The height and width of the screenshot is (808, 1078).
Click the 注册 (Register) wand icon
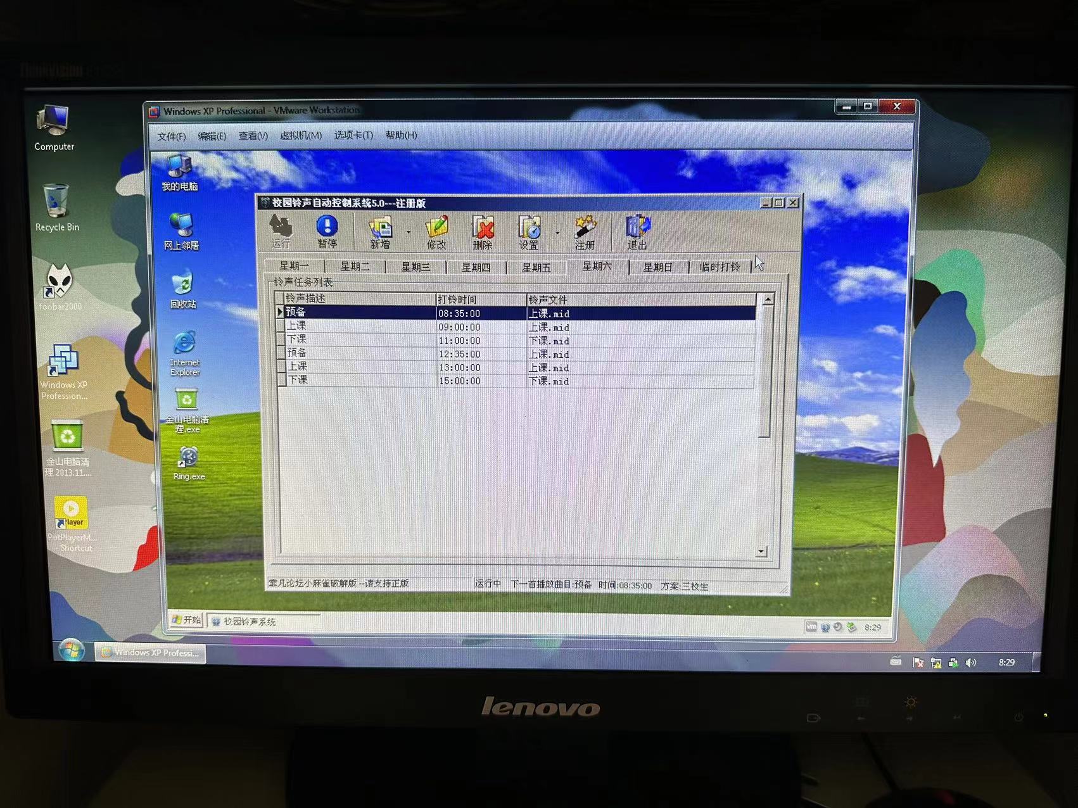pos(585,231)
